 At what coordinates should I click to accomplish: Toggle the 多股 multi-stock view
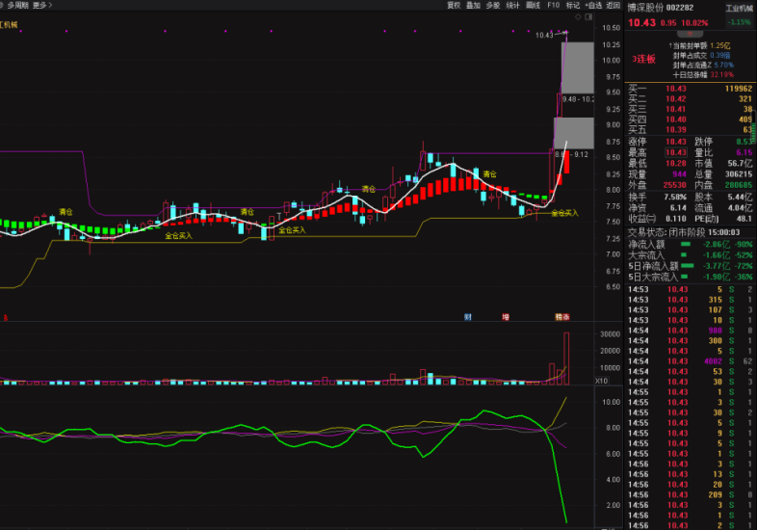pyautogui.click(x=492, y=5)
